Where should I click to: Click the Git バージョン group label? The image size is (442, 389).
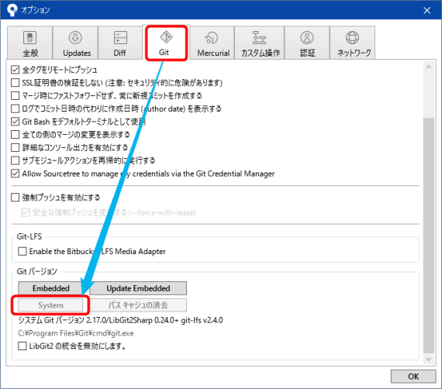(x=36, y=271)
